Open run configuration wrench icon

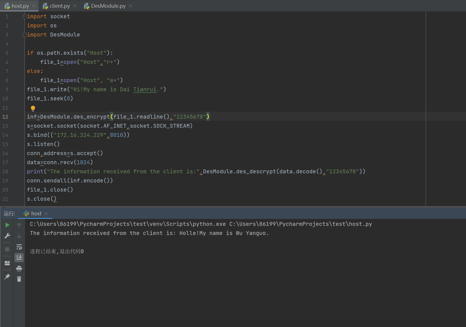(7, 236)
